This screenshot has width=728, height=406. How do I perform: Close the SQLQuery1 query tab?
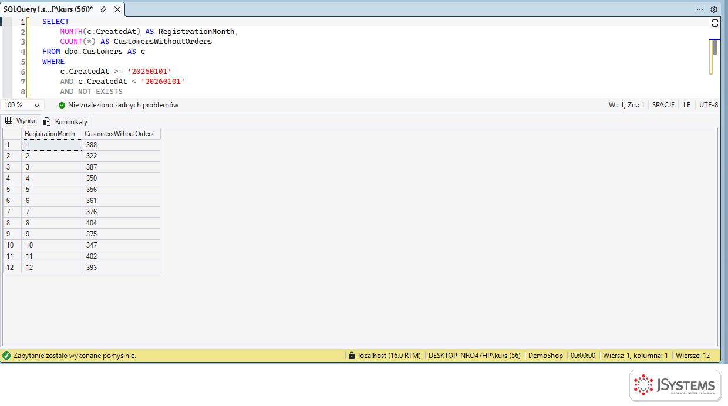click(117, 9)
